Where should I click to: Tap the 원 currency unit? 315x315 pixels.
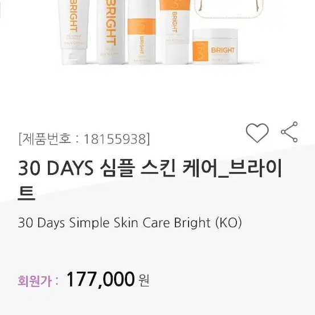coord(144,281)
